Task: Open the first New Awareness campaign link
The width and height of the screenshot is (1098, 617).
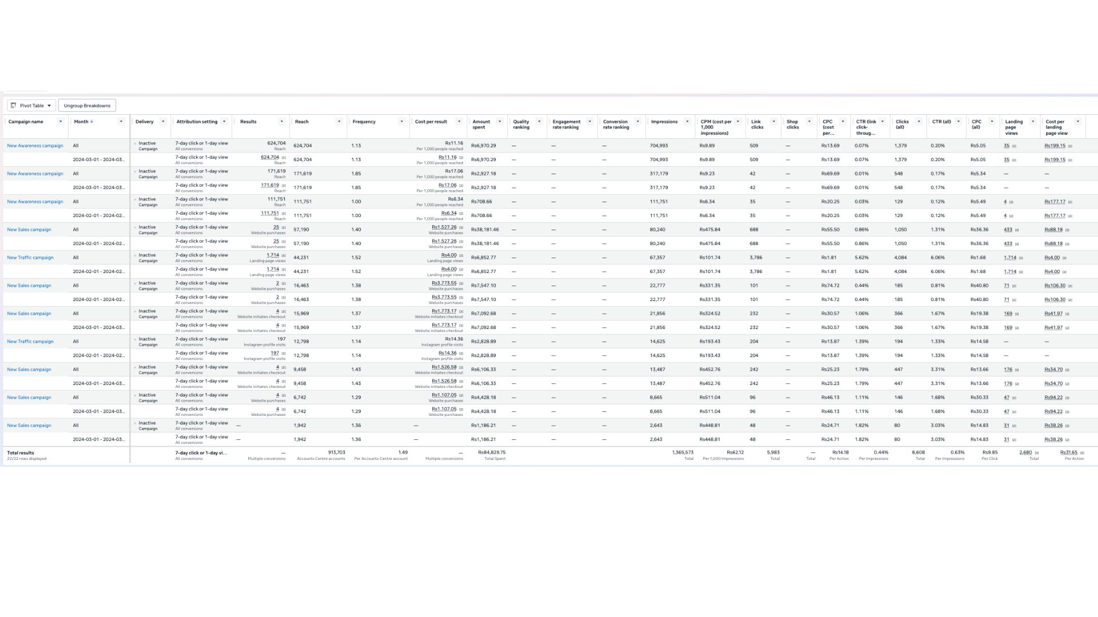Action: click(x=35, y=146)
